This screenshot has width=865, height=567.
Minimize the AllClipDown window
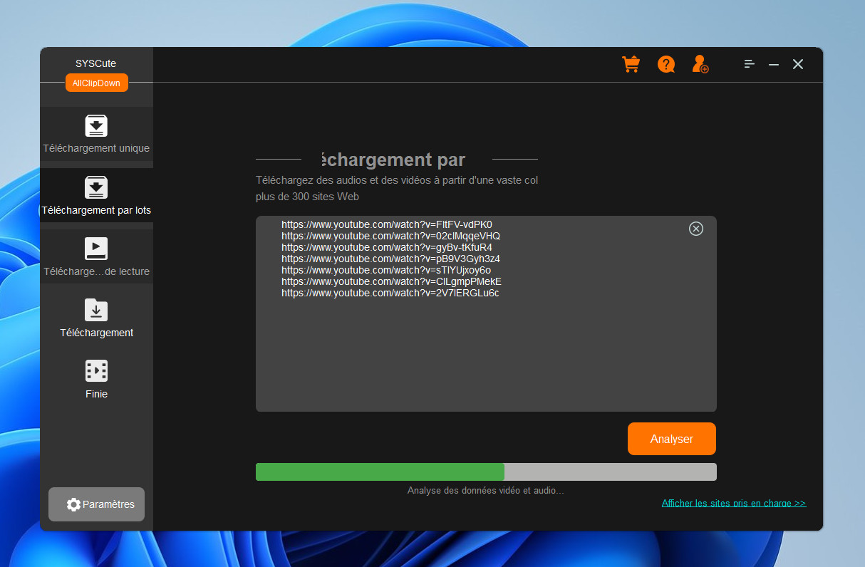[x=774, y=65]
